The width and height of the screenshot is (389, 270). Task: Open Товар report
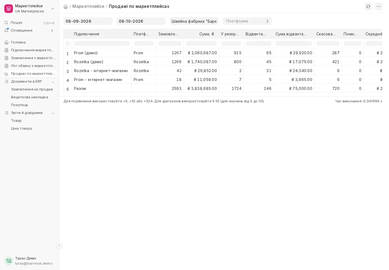(x=16, y=121)
